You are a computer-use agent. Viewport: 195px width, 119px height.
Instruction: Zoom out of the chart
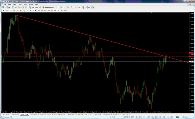pyautogui.click(x=72, y=8)
